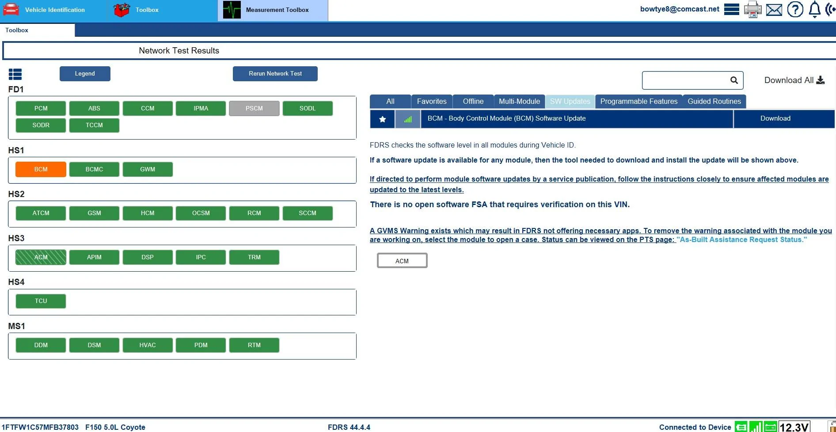Click the green signal strength status icon
The image size is (836, 432).
click(x=756, y=427)
